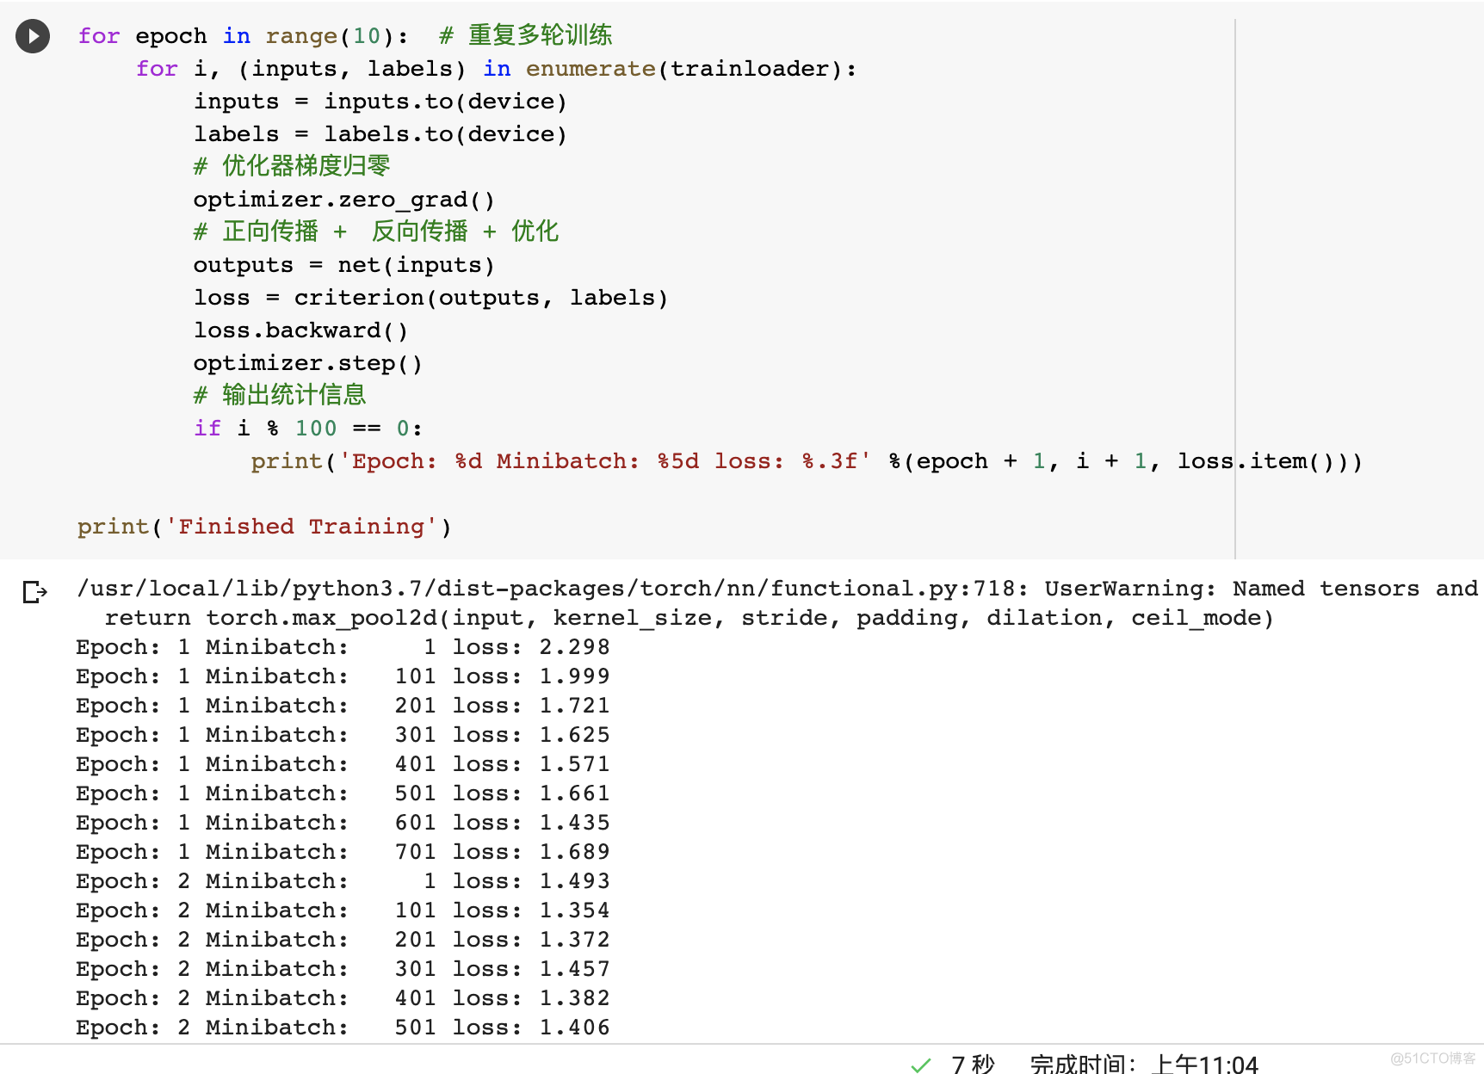
Task: Click output row Epoch 1 Minibatch 701 loss 1.689
Action: point(343,852)
